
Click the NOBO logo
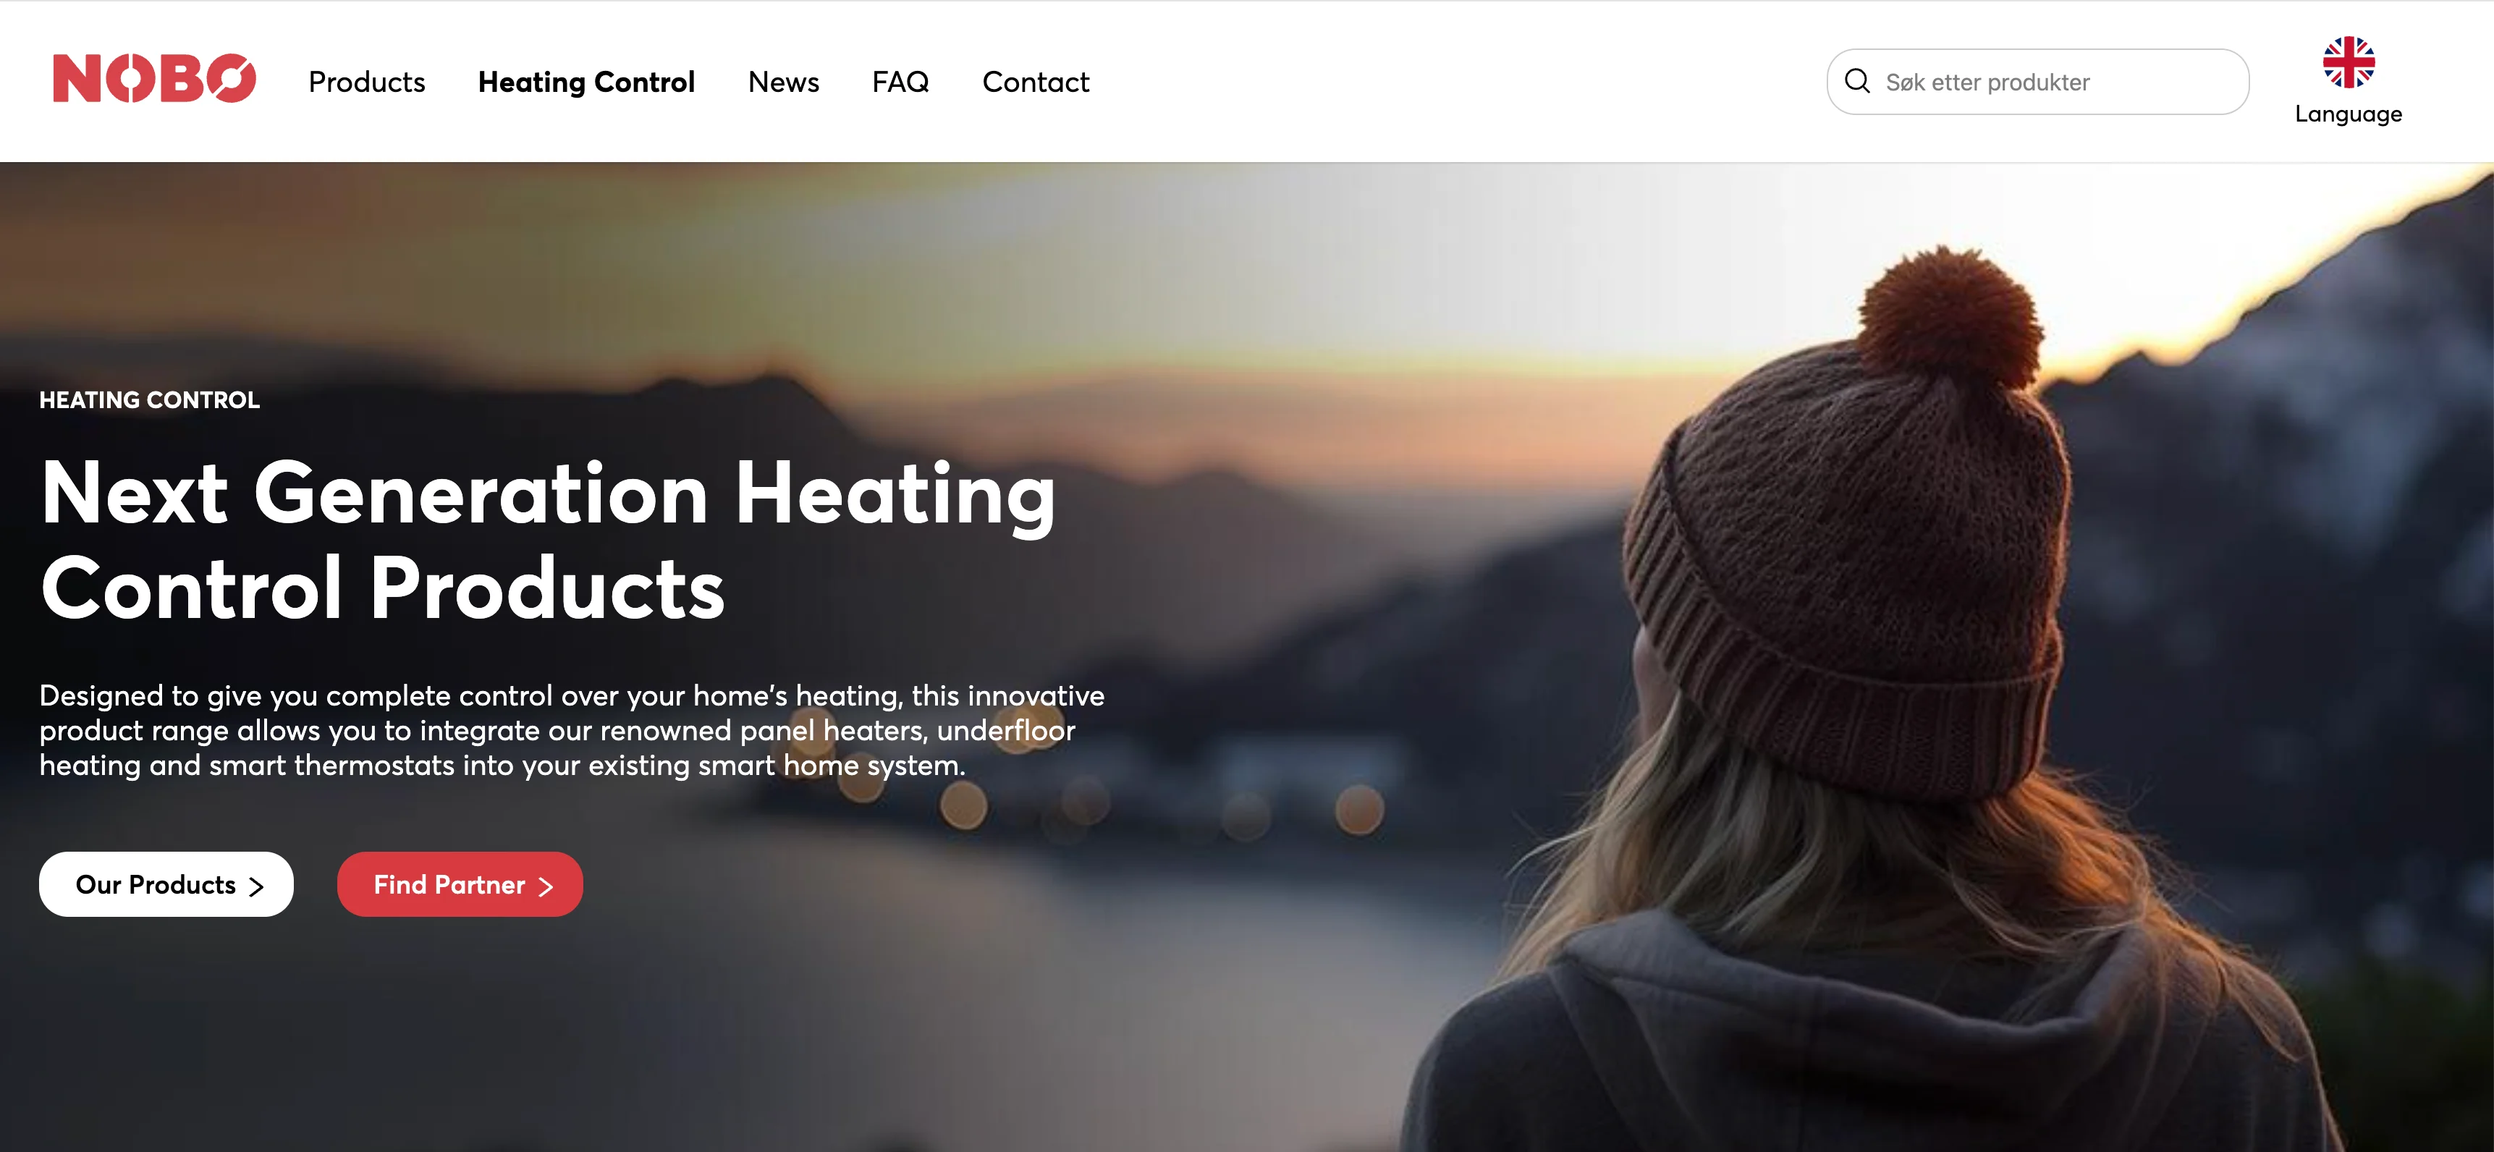click(x=154, y=78)
